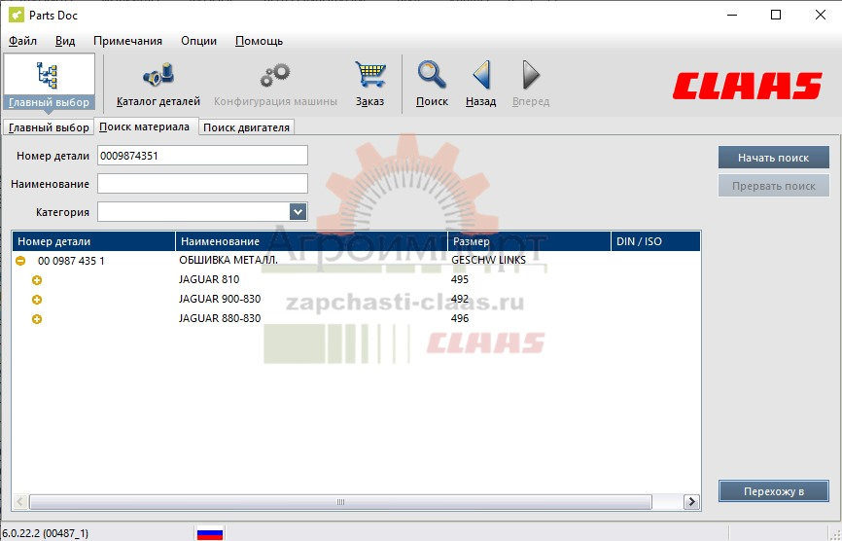
Task: Open the Файл menu
Action: pyautogui.click(x=23, y=41)
